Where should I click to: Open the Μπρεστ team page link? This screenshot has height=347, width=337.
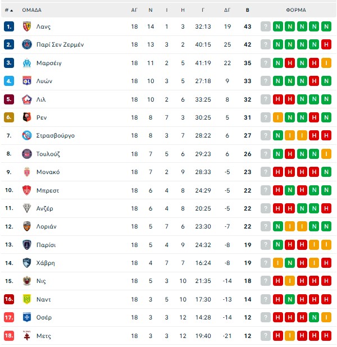(x=48, y=190)
